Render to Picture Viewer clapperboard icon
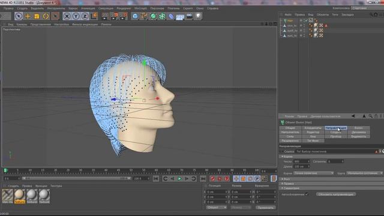384x216 pixels. pyautogui.click(x=114, y=16)
